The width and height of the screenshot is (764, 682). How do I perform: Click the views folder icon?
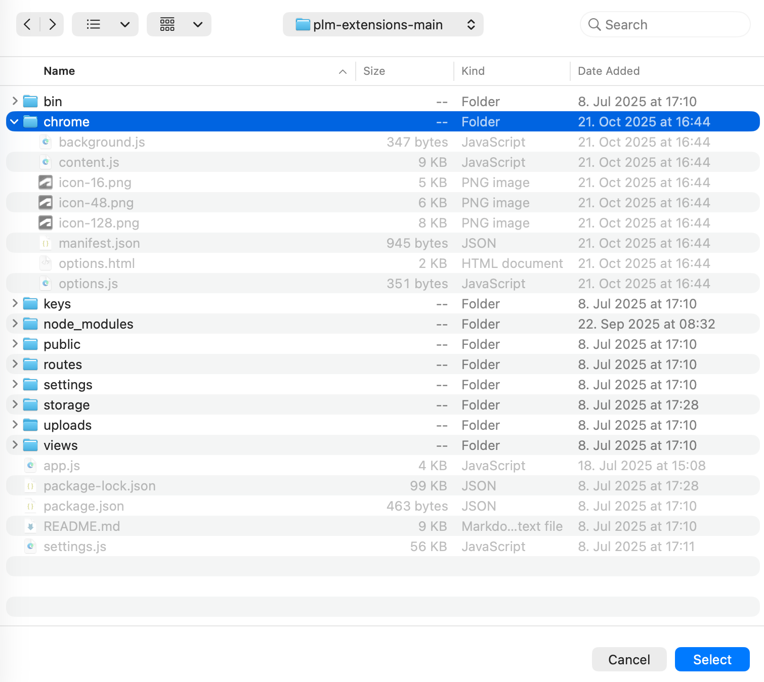tap(31, 445)
